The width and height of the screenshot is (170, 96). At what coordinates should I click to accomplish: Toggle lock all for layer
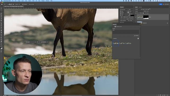[x=143, y=13]
